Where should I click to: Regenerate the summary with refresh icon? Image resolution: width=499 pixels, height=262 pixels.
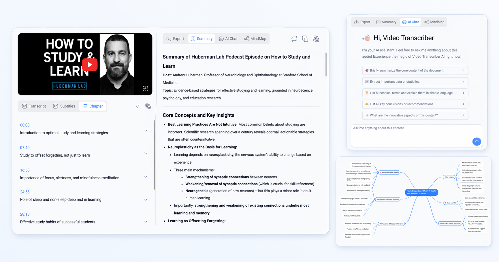pyautogui.click(x=294, y=38)
